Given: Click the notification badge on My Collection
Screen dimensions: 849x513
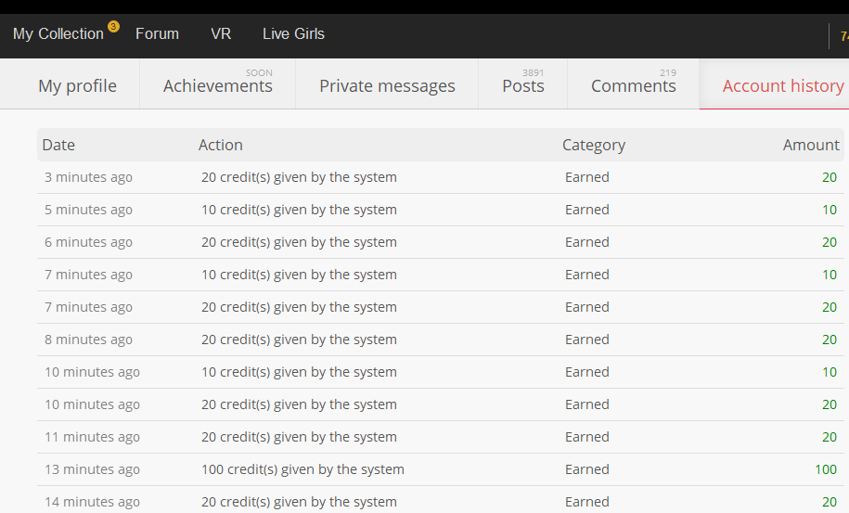Looking at the screenshot, I should (113, 26).
